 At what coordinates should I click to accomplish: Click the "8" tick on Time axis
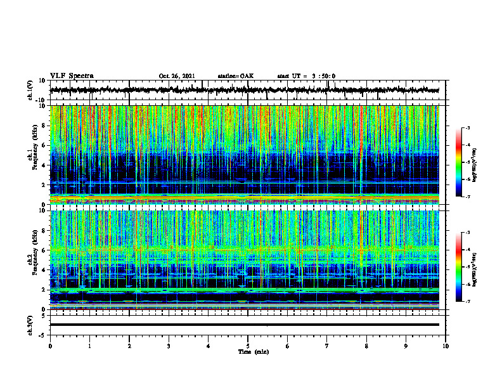[x=366, y=346]
